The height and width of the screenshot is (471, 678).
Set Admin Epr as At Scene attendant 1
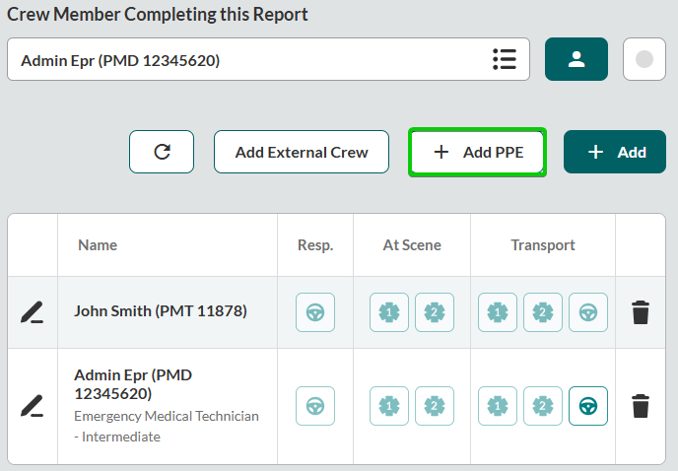pos(389,405)
